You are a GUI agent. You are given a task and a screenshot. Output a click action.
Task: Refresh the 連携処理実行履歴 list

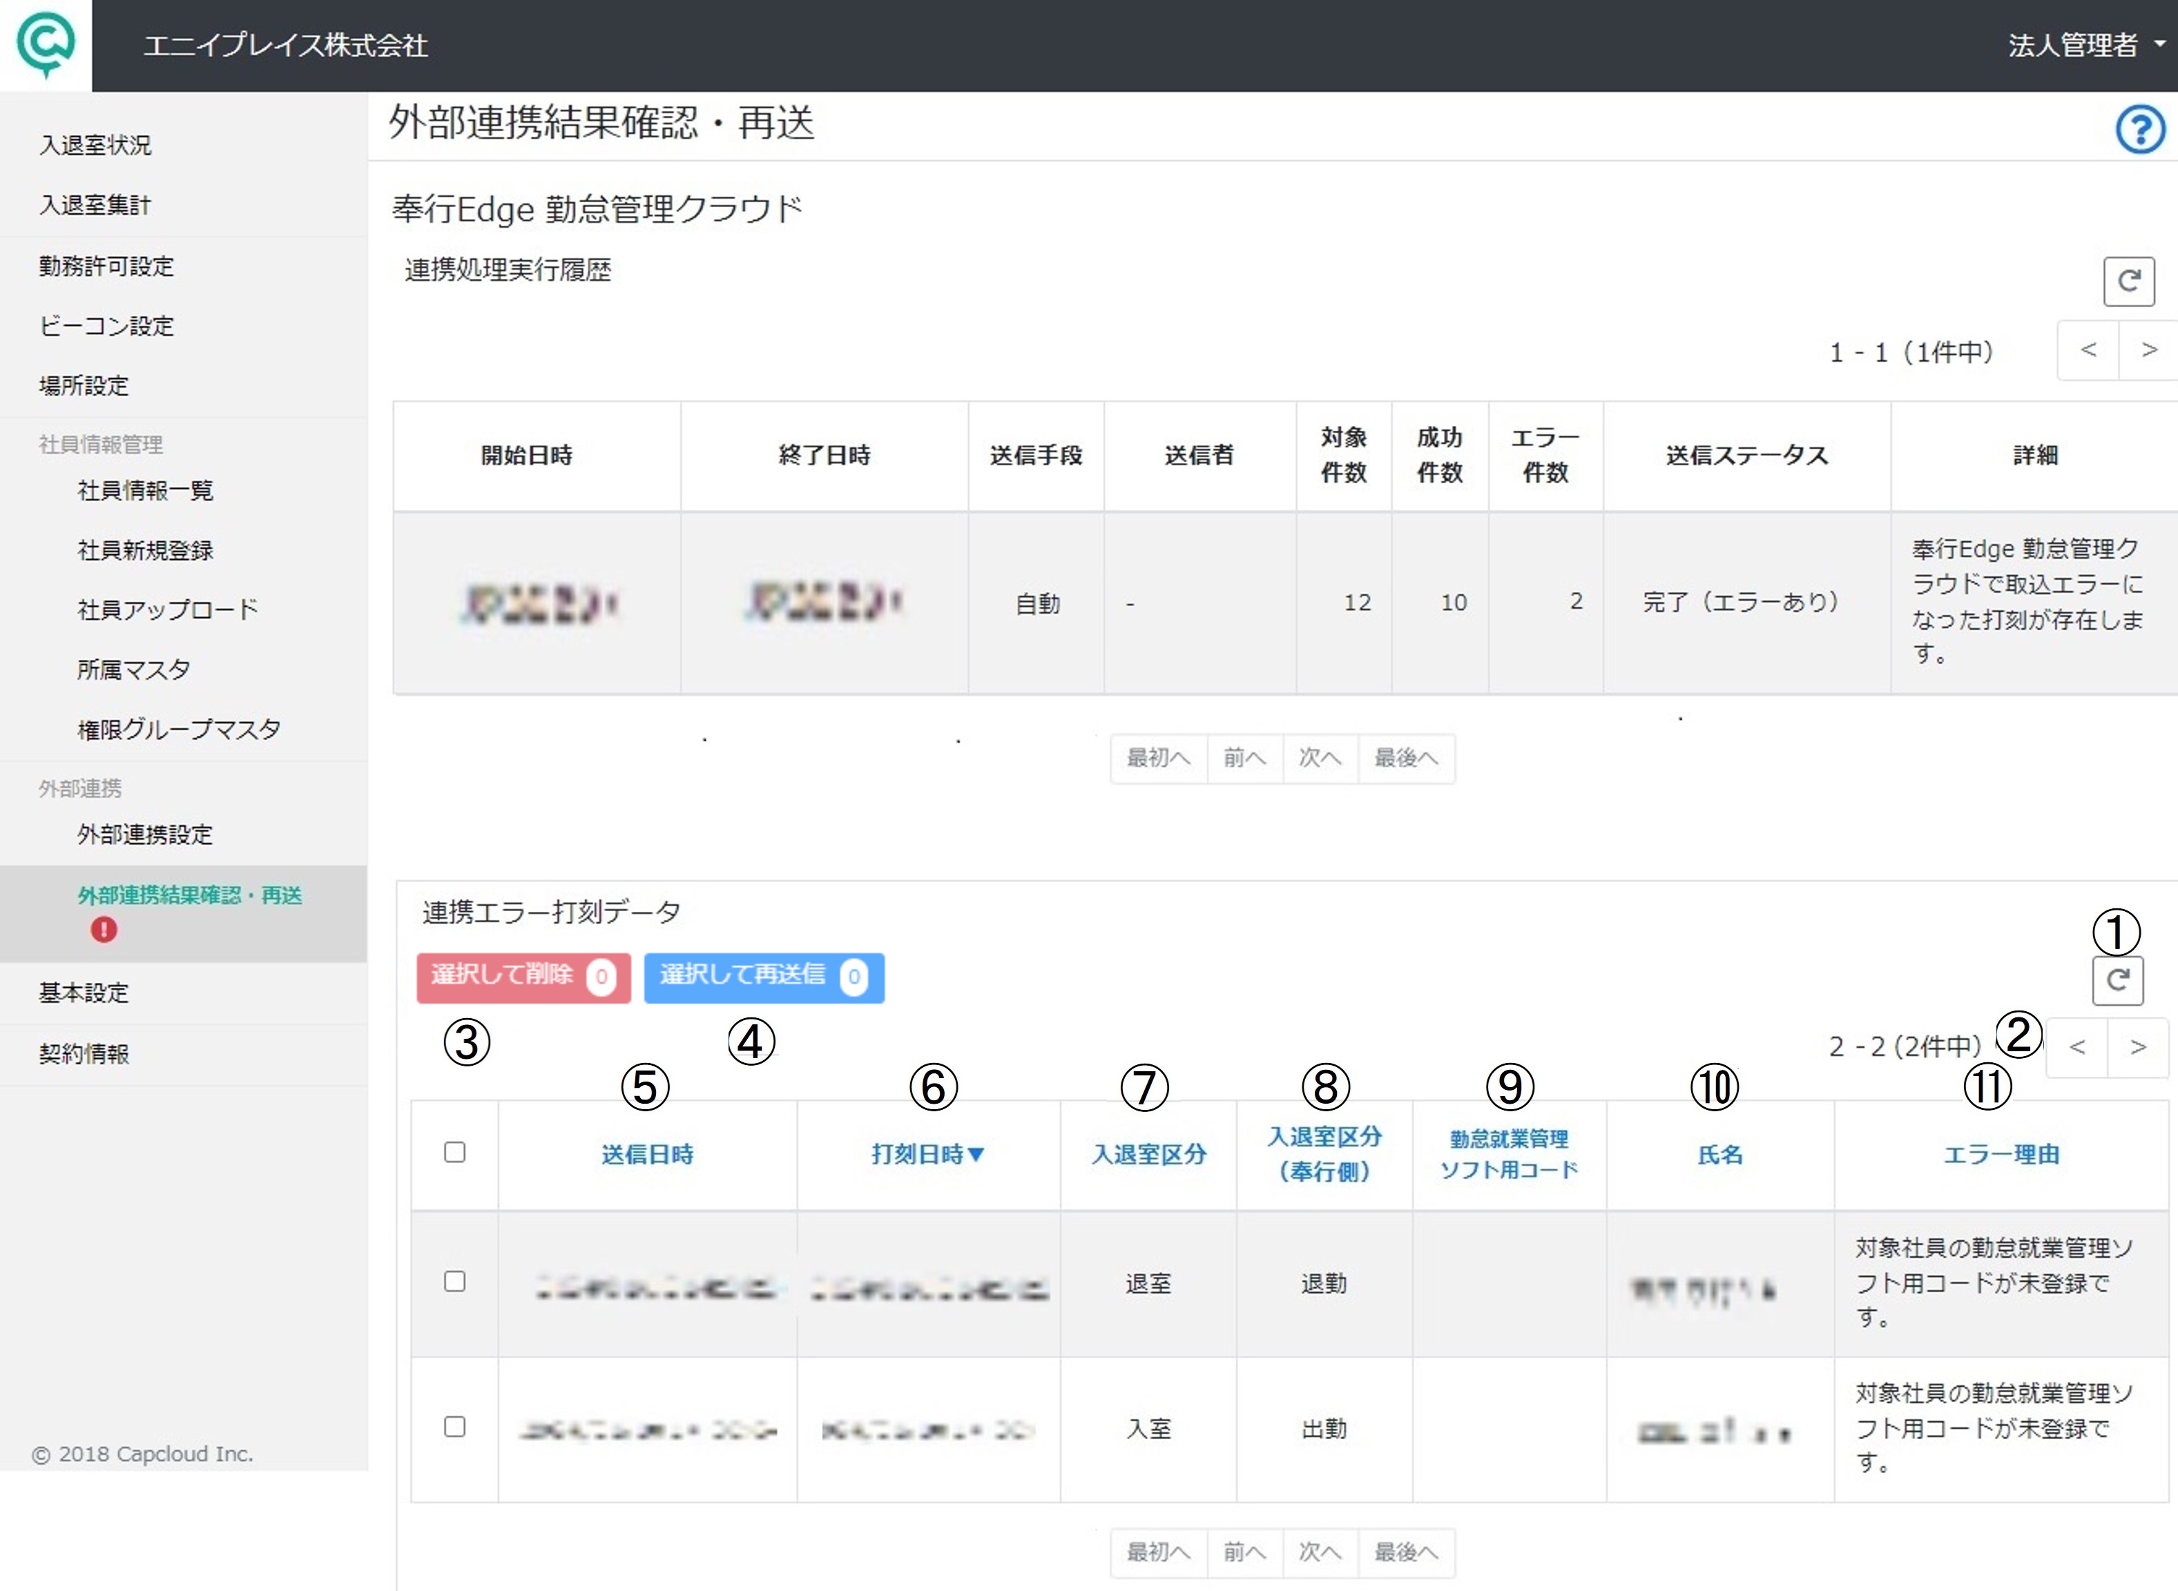2128,281
